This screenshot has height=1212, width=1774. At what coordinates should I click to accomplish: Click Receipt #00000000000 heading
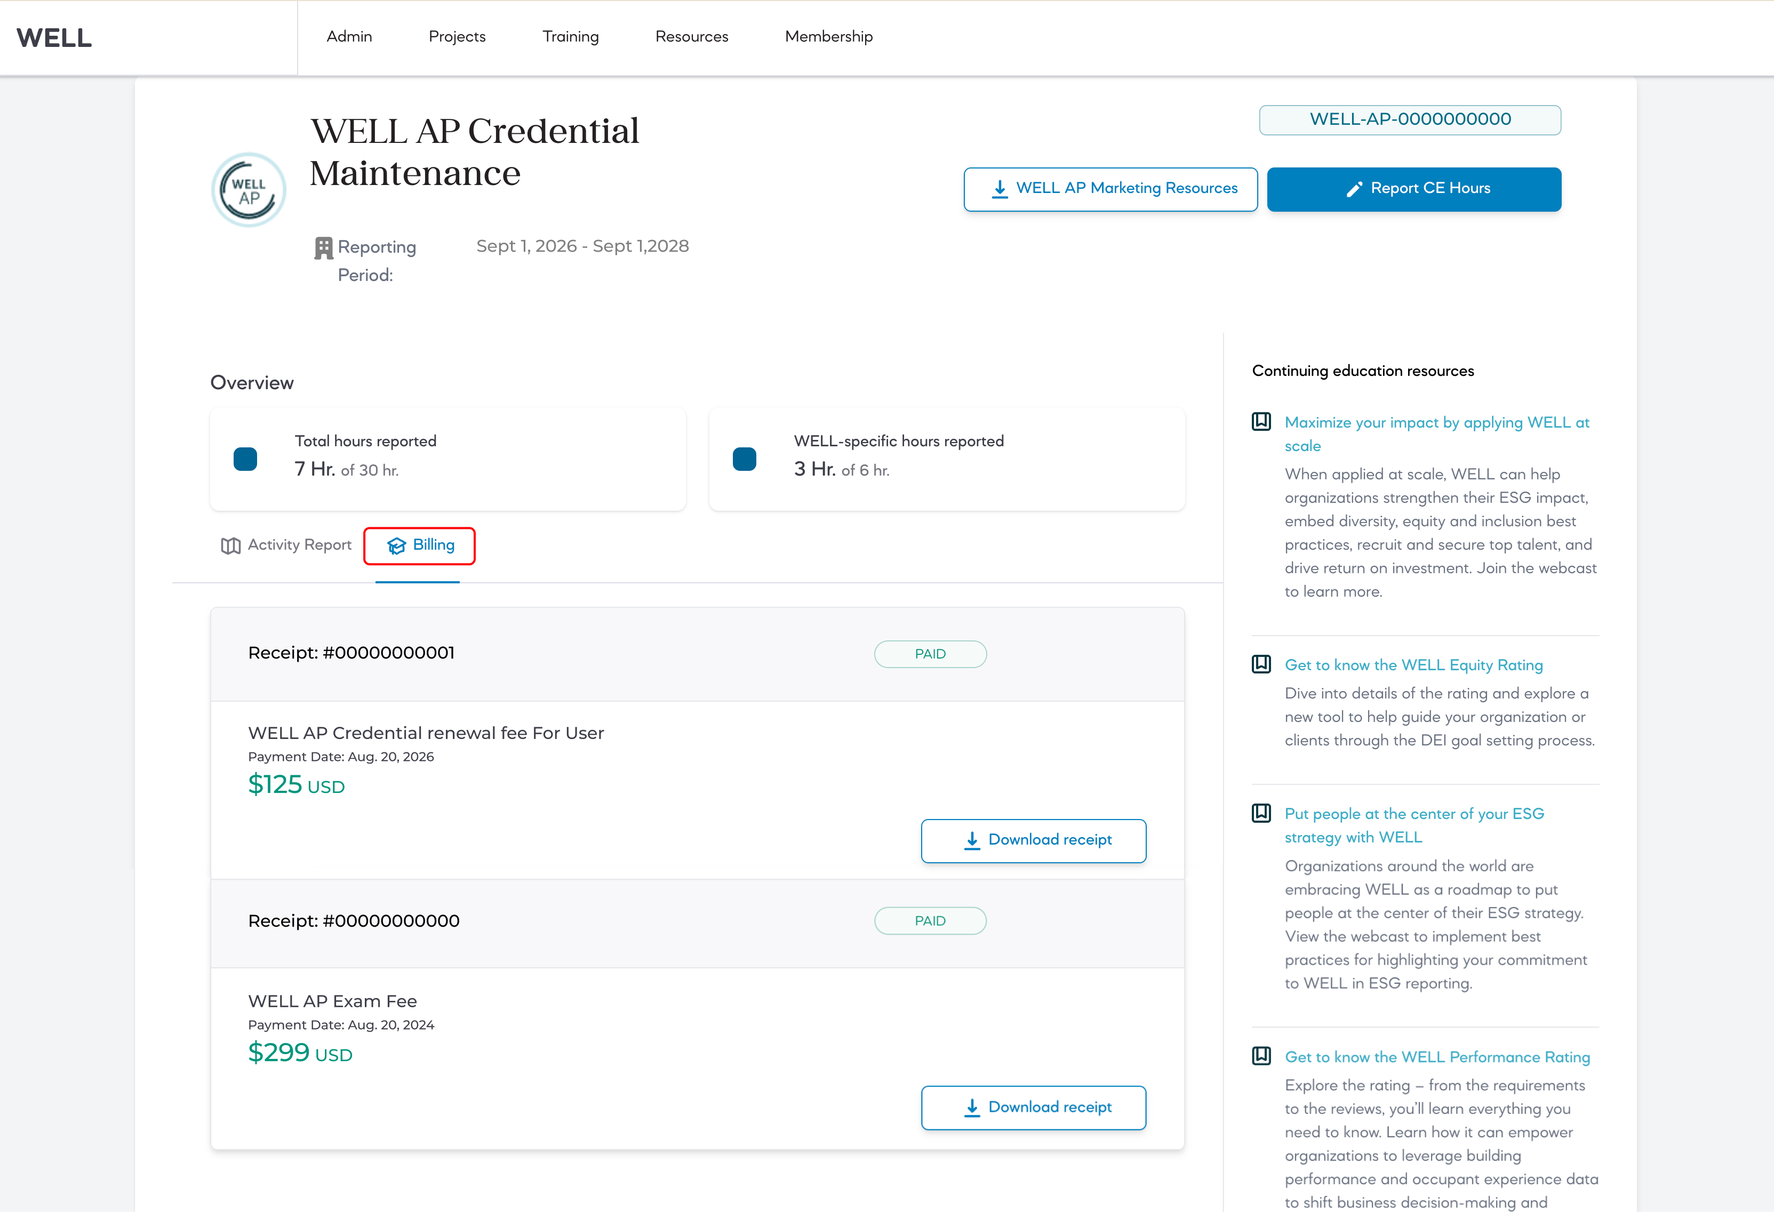coord(354,921)
